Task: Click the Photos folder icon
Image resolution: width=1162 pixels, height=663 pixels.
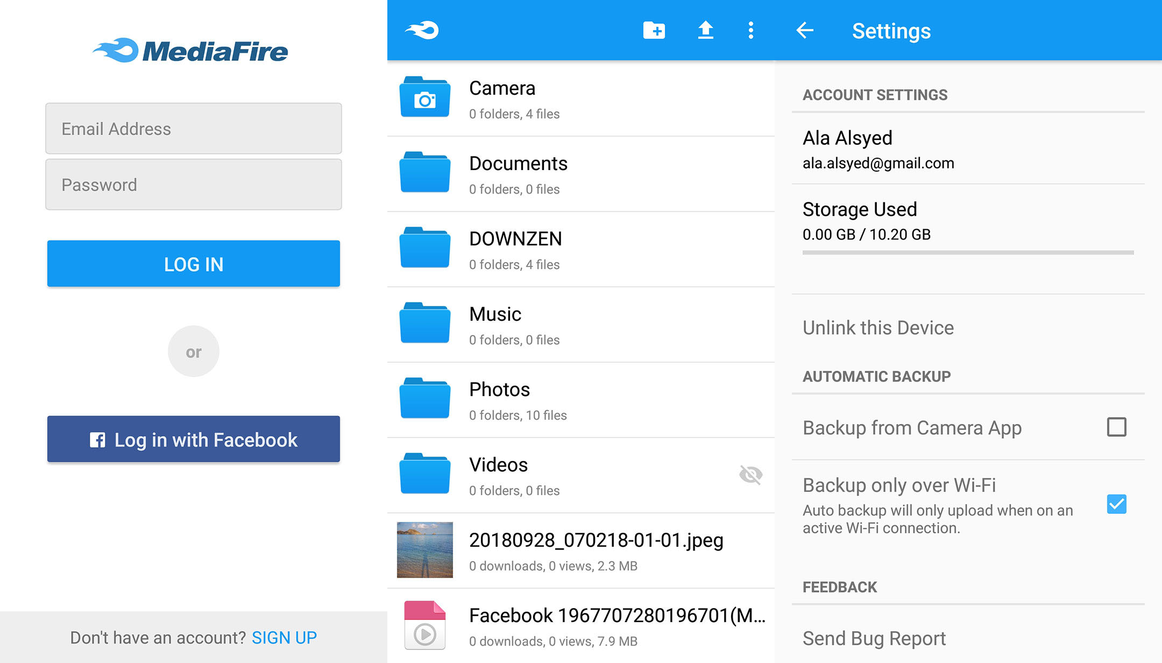Action: tap(424, 399)
